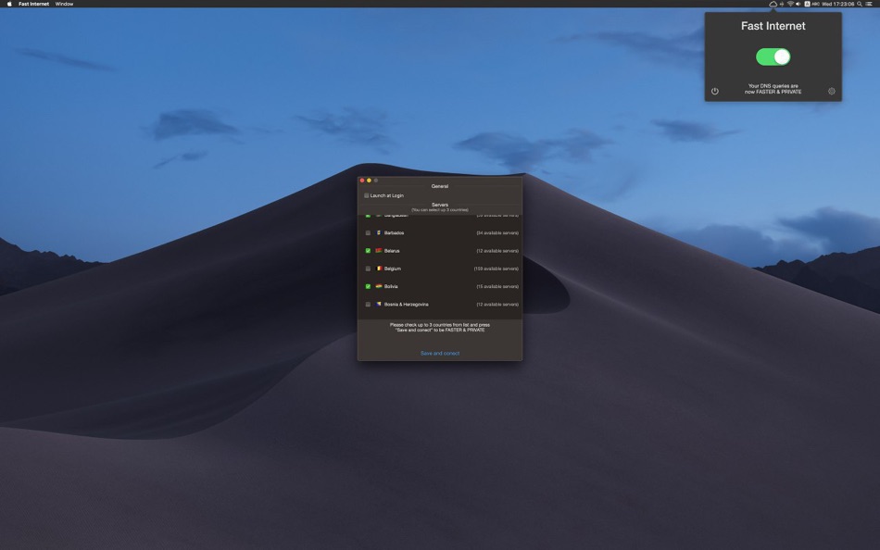Click Belgium available servers count text

pyautogui.click(x=497, y=269)
